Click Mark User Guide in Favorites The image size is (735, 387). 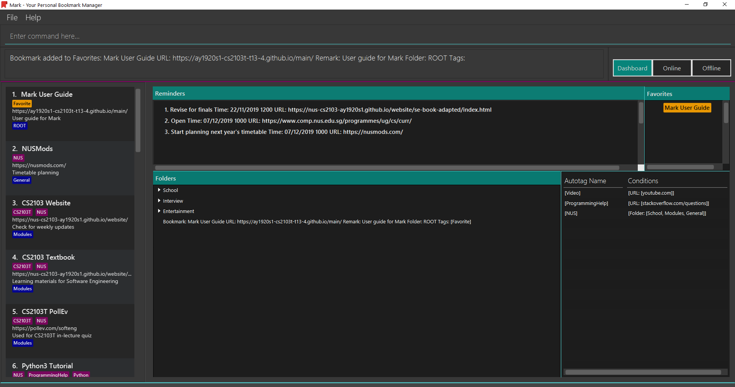click(687, 108)
